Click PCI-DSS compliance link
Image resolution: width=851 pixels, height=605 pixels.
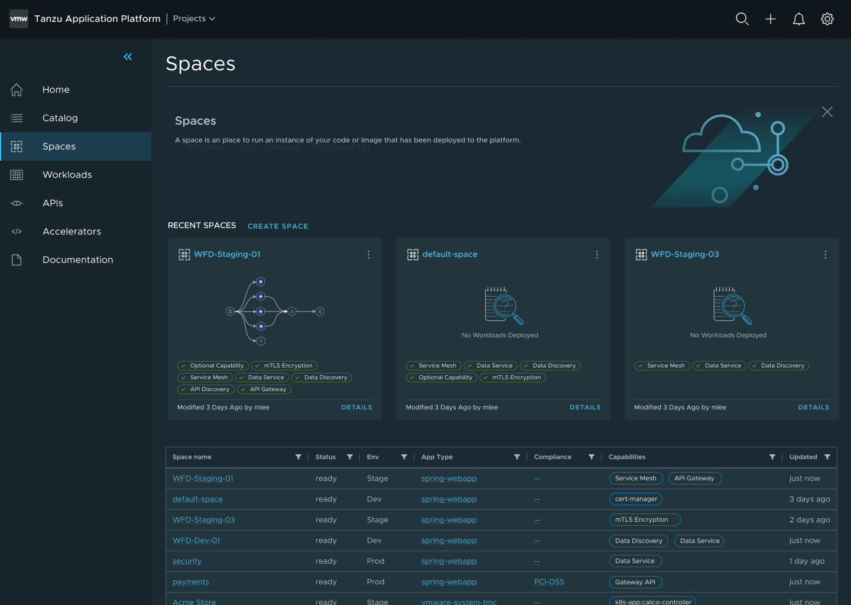tap(549, 582)
